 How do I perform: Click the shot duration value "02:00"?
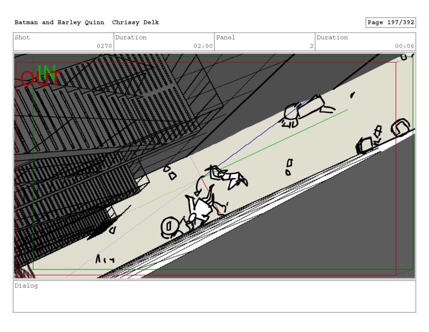coord(203,46)
